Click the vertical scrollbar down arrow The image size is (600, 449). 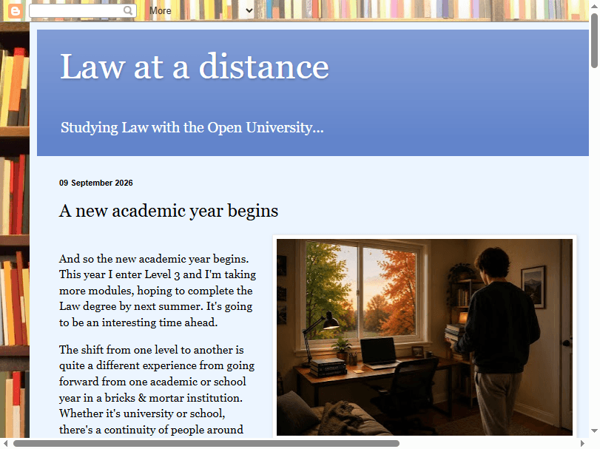click(594, 431)
